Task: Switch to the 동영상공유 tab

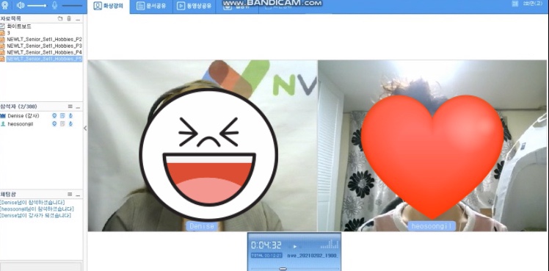Action: (x=194, y=6)
